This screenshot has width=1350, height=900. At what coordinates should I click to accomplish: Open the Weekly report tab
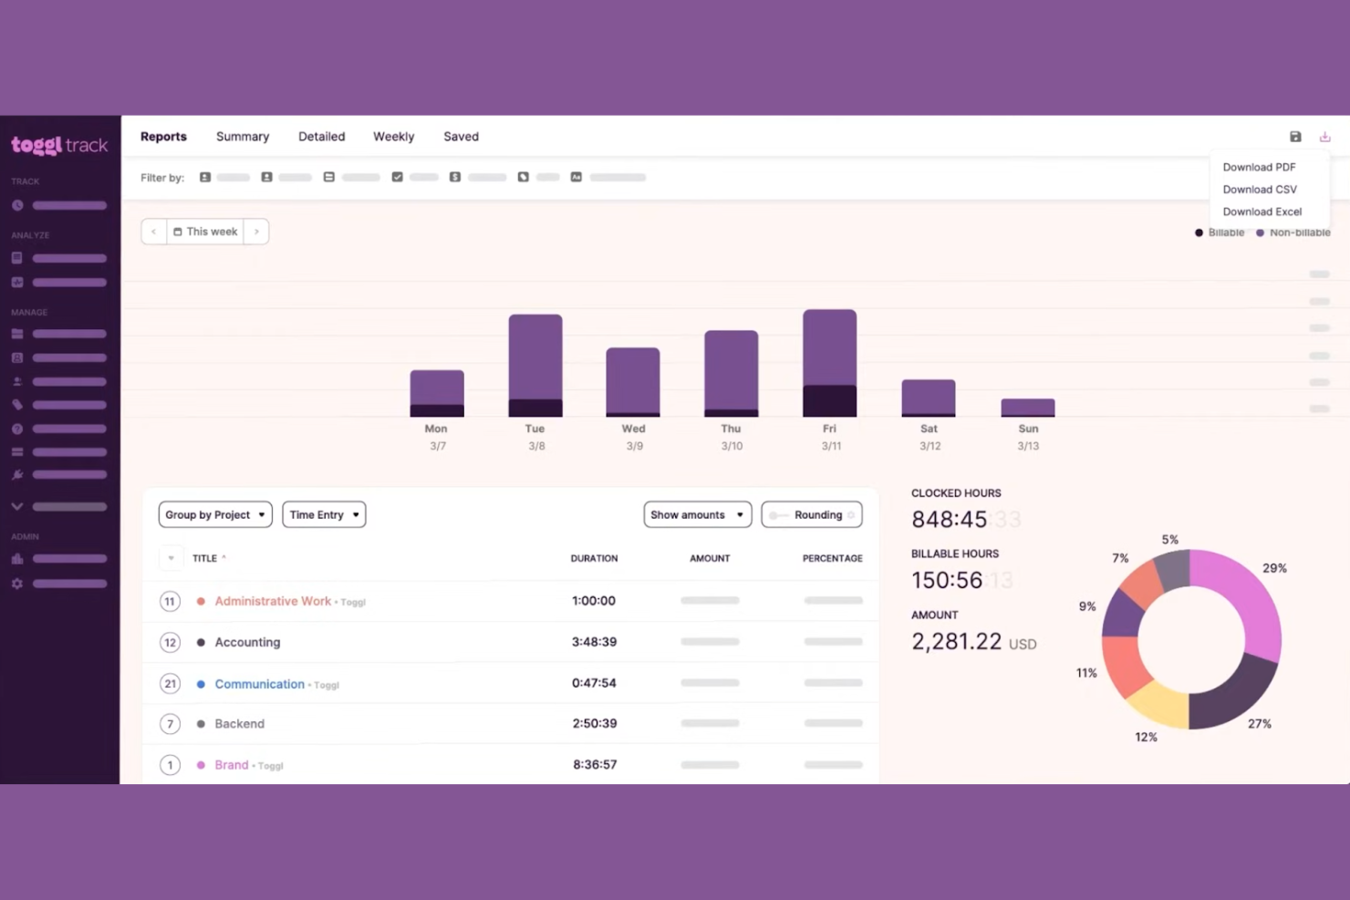(x=393, y=136)
